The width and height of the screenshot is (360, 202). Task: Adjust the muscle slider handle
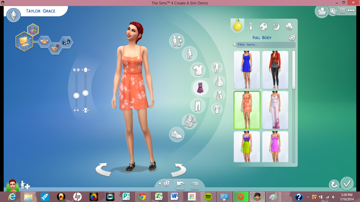76,95
